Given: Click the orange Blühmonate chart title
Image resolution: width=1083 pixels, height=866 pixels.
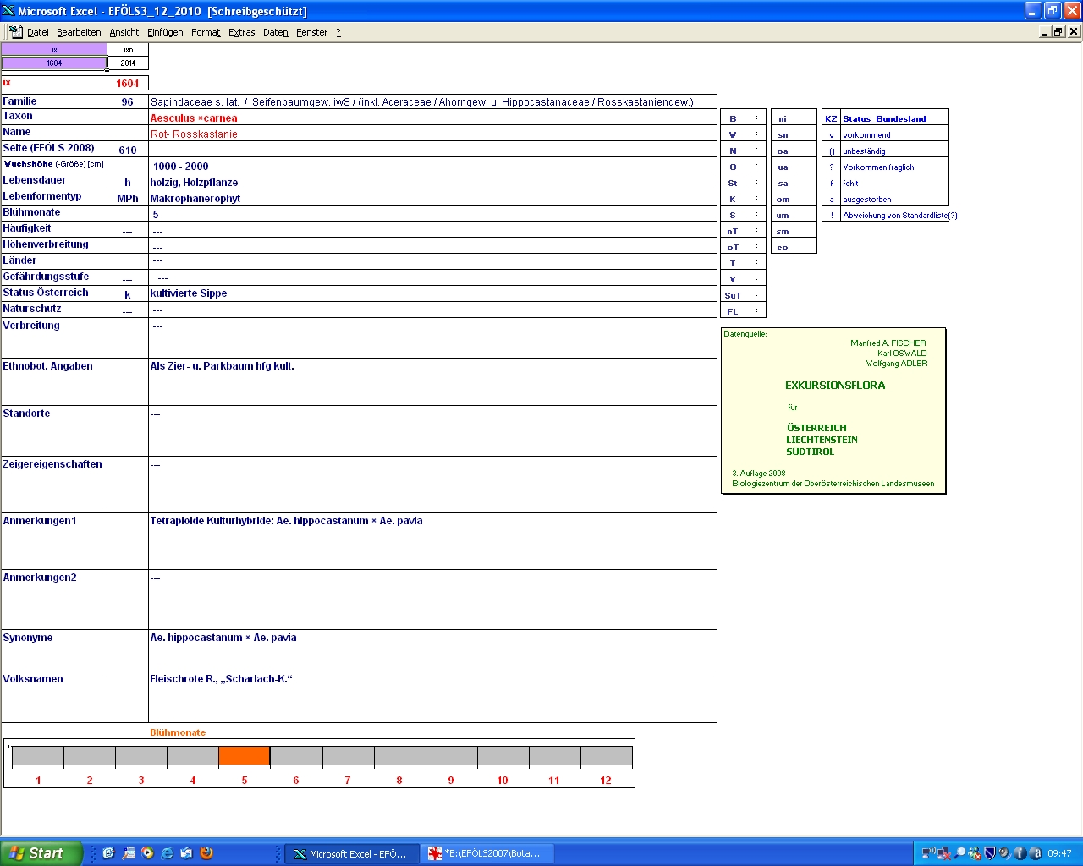Looking at the screenshot, I should tap(178, 732).
